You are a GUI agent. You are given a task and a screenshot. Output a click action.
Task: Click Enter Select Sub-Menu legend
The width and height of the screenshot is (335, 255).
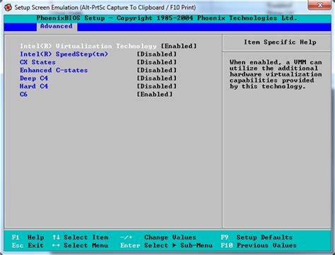coord(166,245)
